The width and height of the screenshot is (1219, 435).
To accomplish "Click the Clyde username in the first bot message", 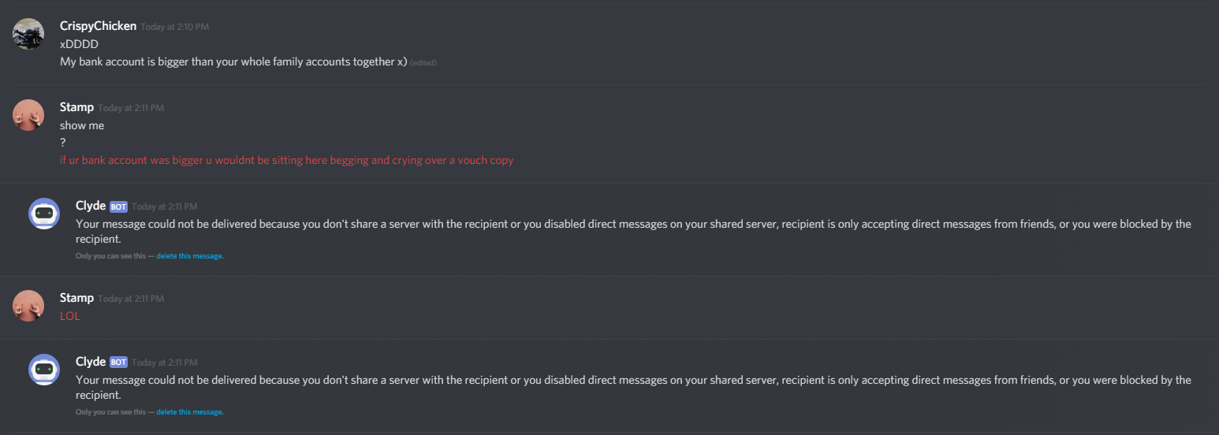I will tap(91, 206).
